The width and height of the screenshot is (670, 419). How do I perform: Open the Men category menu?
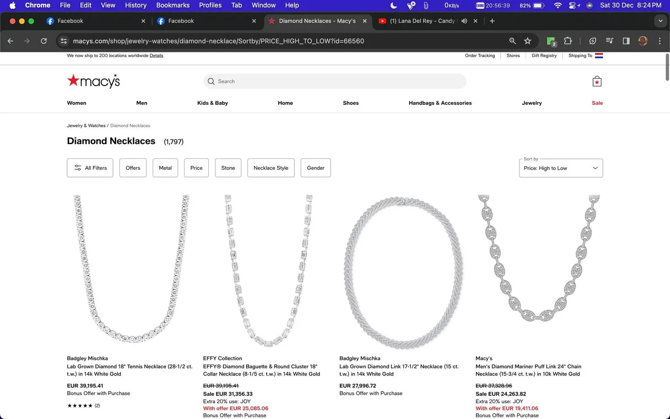point(142,103)
